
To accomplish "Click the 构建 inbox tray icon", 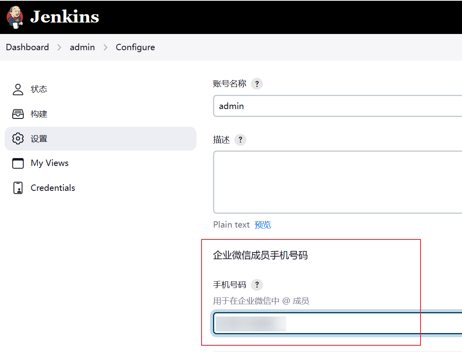I will coord(18,114).
